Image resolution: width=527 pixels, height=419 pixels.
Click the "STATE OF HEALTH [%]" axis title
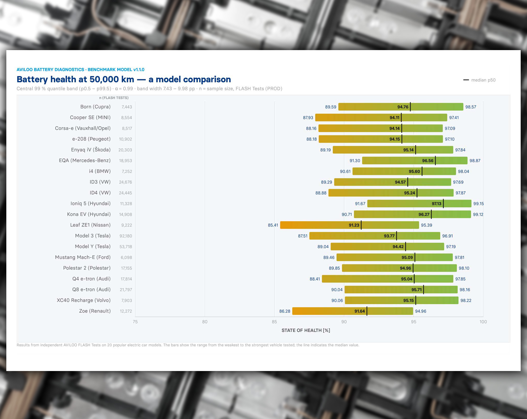coord(306,330)
